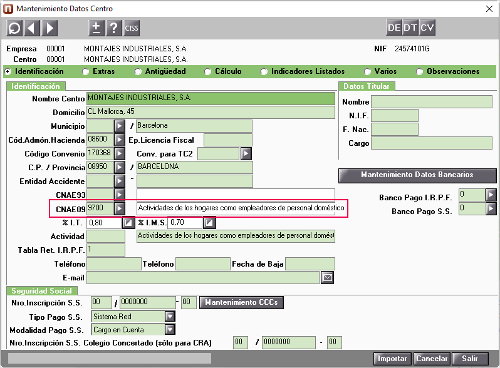Click the Código Convenio field 170368
This screenshot has height=368, width=500.
pyautogui.click(x=100, y=153)
